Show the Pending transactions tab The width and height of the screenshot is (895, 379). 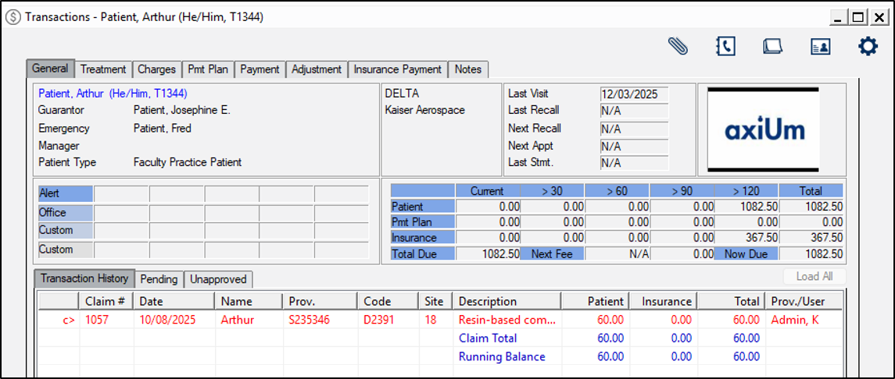[159, 279]
